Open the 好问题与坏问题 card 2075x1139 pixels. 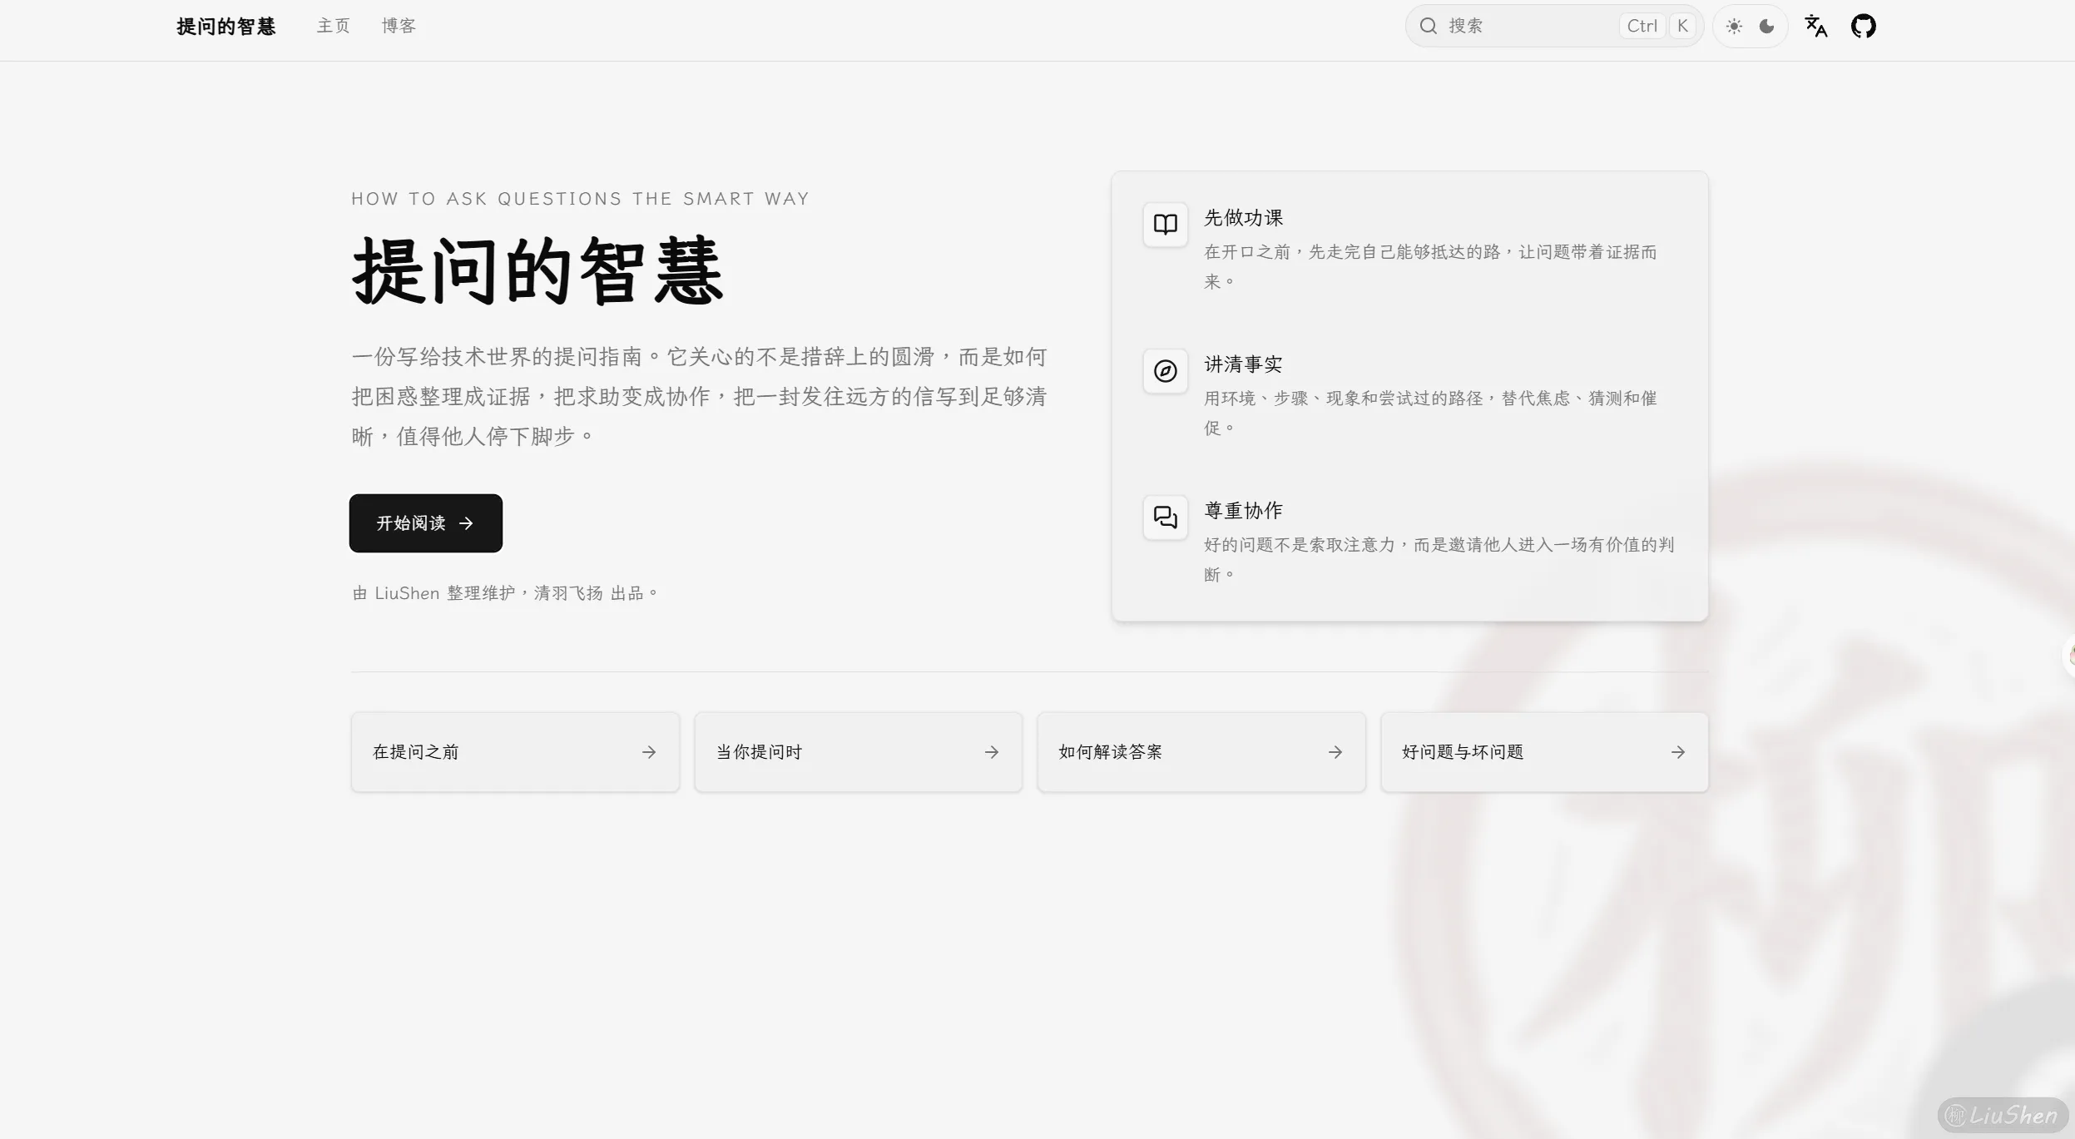coord(1544,752)
